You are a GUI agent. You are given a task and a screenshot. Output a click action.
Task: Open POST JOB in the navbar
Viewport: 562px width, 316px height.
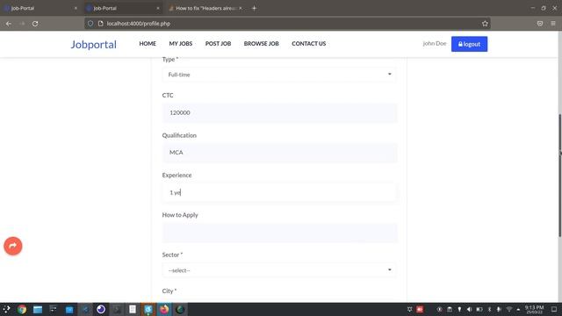point(218,44)
